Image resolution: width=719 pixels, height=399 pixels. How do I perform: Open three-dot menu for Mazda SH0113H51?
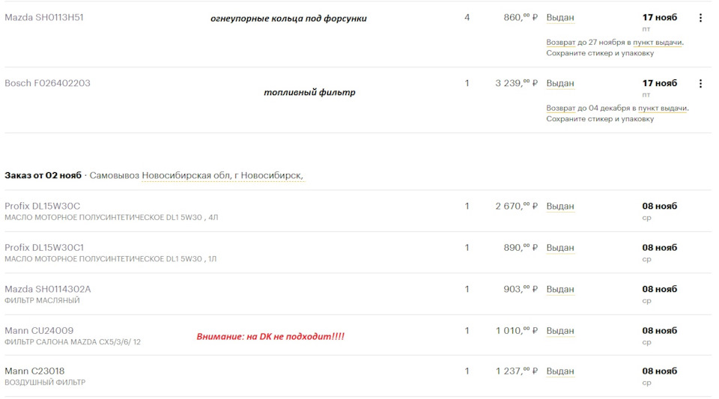700,18
